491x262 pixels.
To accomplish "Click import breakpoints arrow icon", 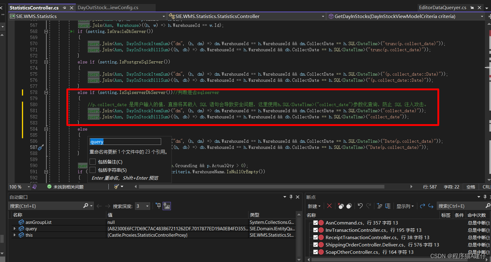I will coord(431,206).
